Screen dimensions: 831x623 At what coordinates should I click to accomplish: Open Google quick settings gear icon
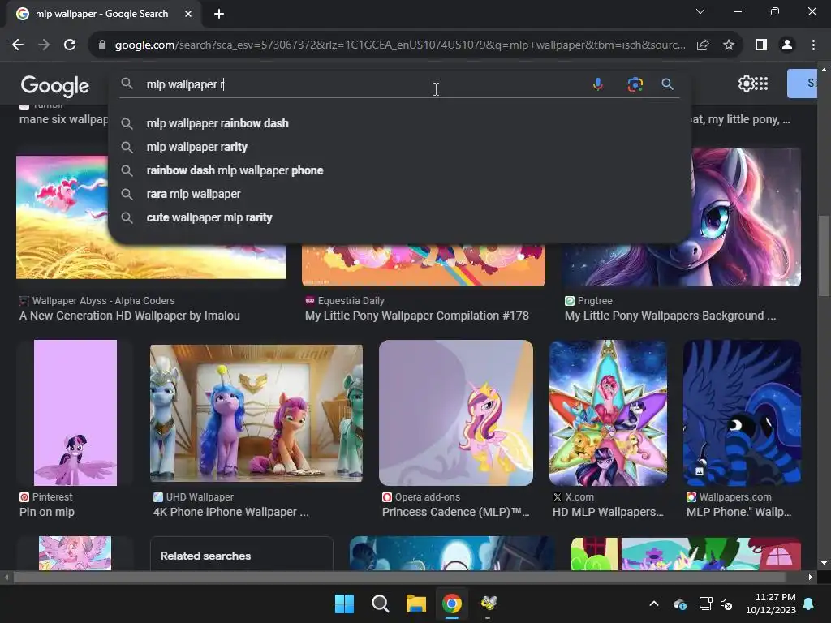pyautogui.click(x=746, y=84)
